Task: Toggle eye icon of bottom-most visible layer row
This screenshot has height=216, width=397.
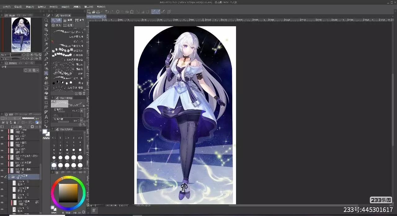Action: 2,209
